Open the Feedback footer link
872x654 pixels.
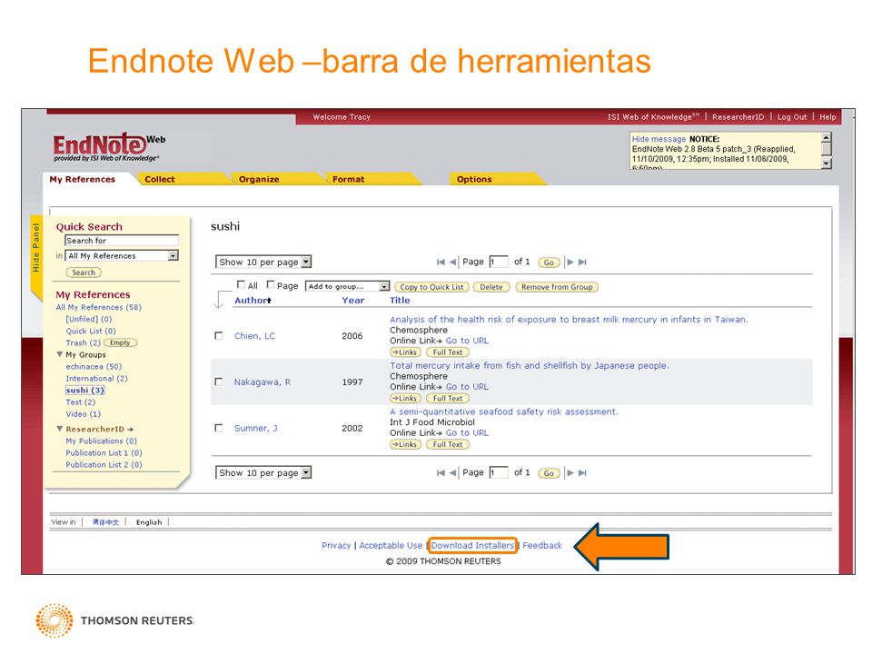pos(542,546)
